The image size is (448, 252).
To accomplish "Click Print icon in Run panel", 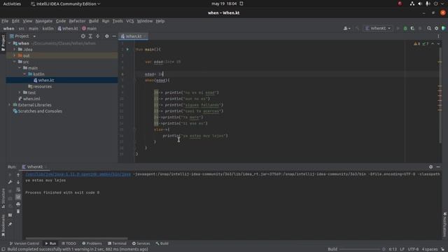I will [x=18, y=204].
